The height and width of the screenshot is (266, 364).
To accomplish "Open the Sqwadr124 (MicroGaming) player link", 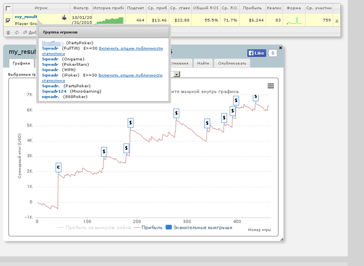I will pos(54,91).
